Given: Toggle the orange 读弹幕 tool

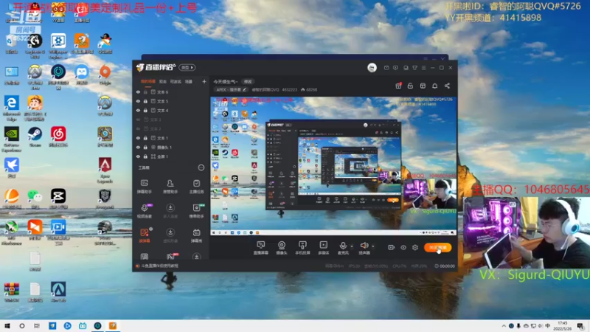Looking at the screenshot, I should click(145, 235).
